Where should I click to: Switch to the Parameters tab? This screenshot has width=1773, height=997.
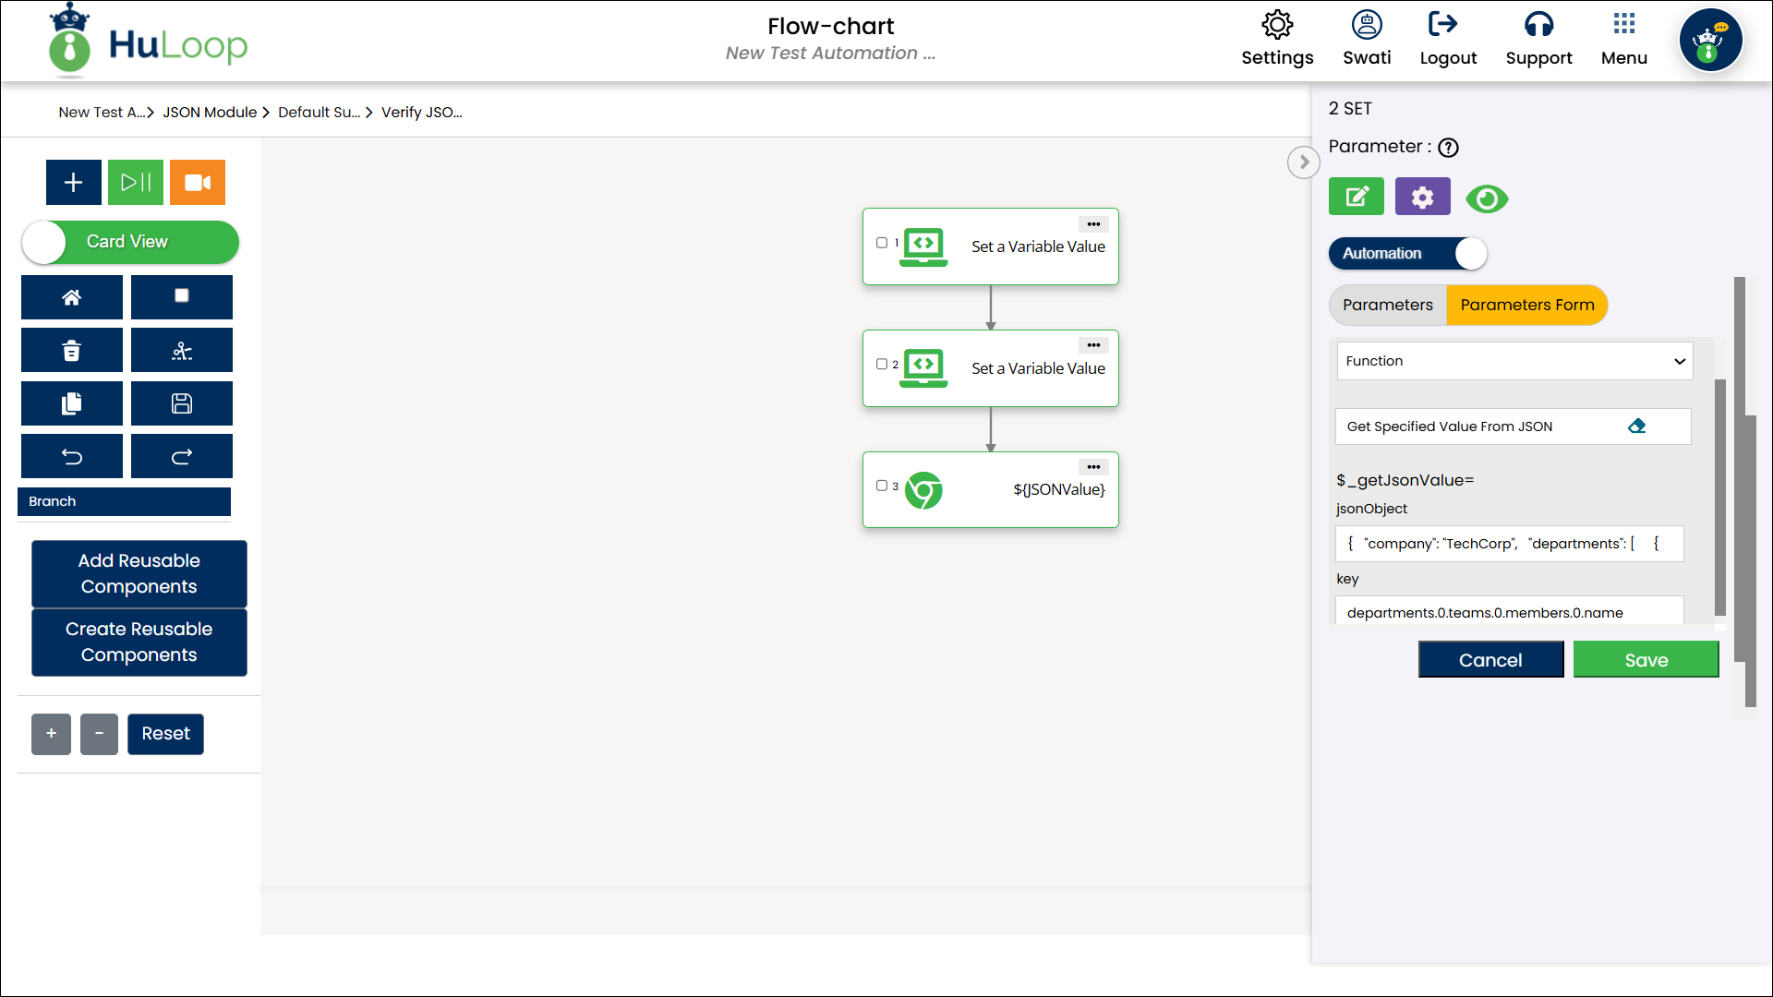[x=1387, y=305]
